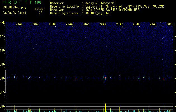Select the 2347 time axis label
The height and width of the screenshot is (112, 176).
(119, 24)
